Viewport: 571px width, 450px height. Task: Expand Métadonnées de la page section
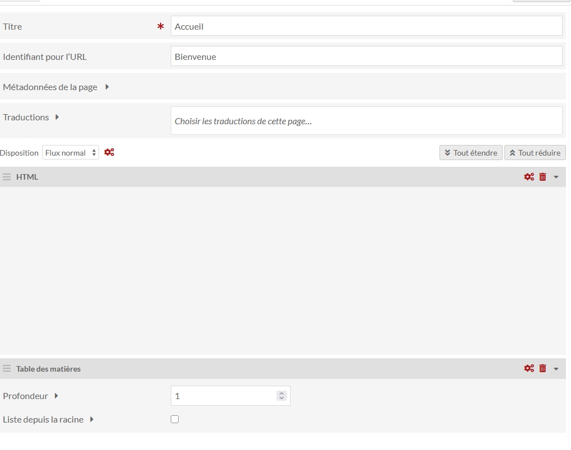107,87
